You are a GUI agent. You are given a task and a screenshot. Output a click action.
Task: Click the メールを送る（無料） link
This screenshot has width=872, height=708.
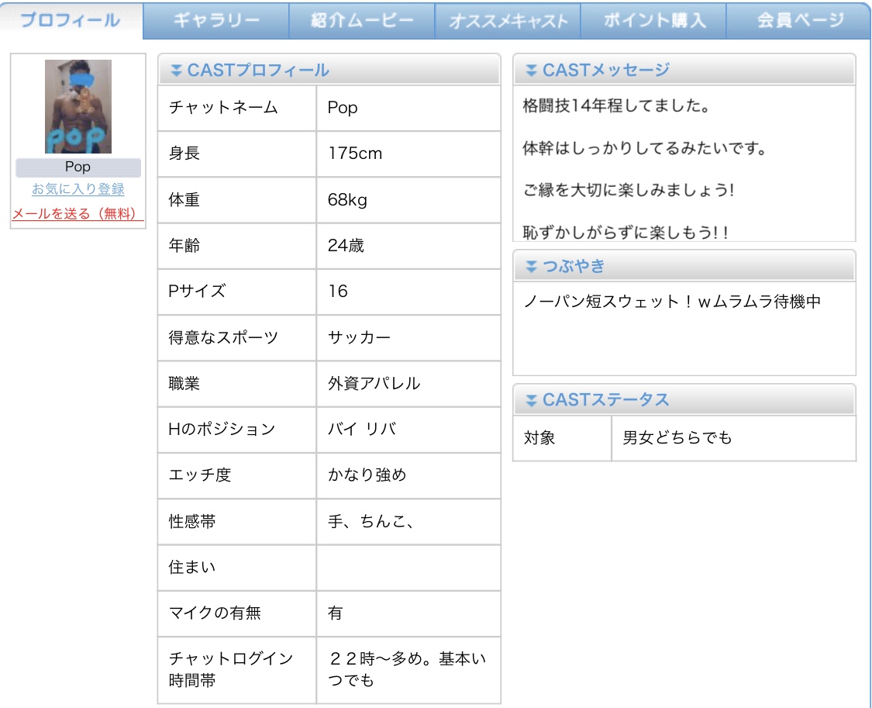[78, 214]
